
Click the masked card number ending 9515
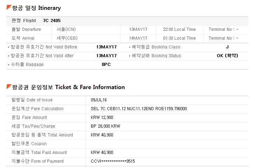click(x=113, y=161)
